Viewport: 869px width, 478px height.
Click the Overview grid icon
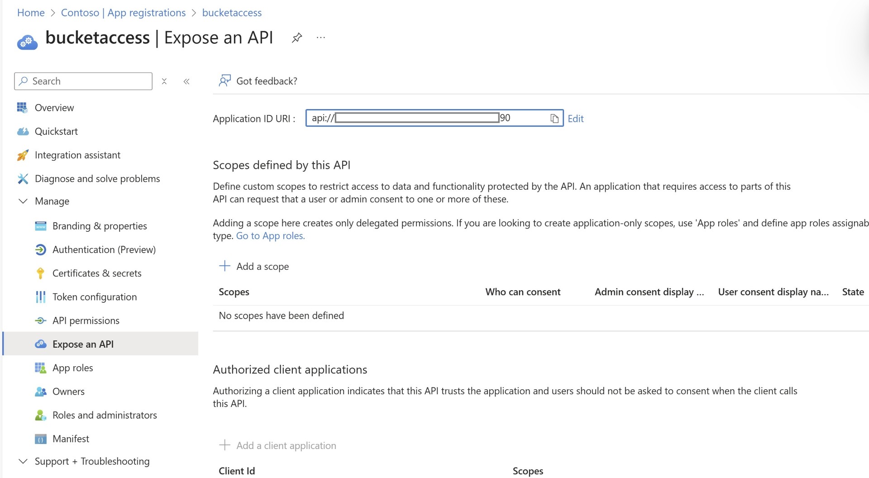(22, 107)
